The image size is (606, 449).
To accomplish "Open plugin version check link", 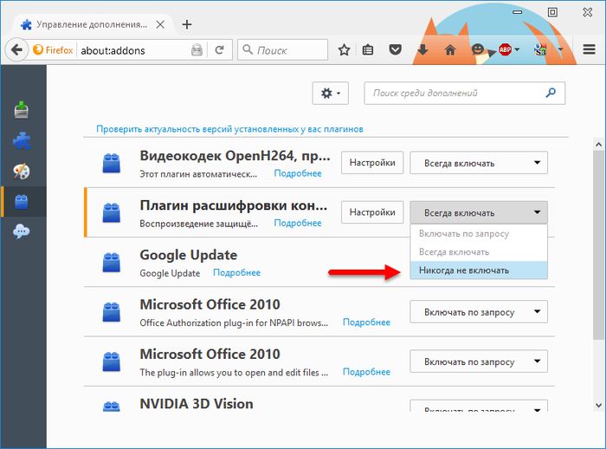I will pyautogui.click(x=229, y=129).
